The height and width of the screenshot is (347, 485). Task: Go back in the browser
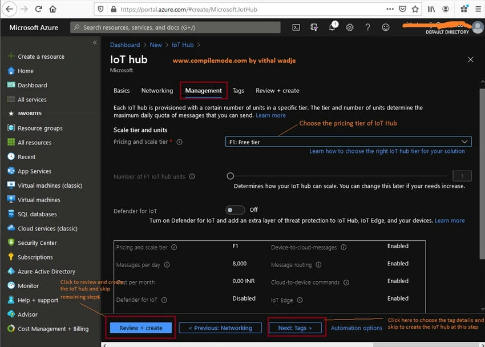coord(9,9)
